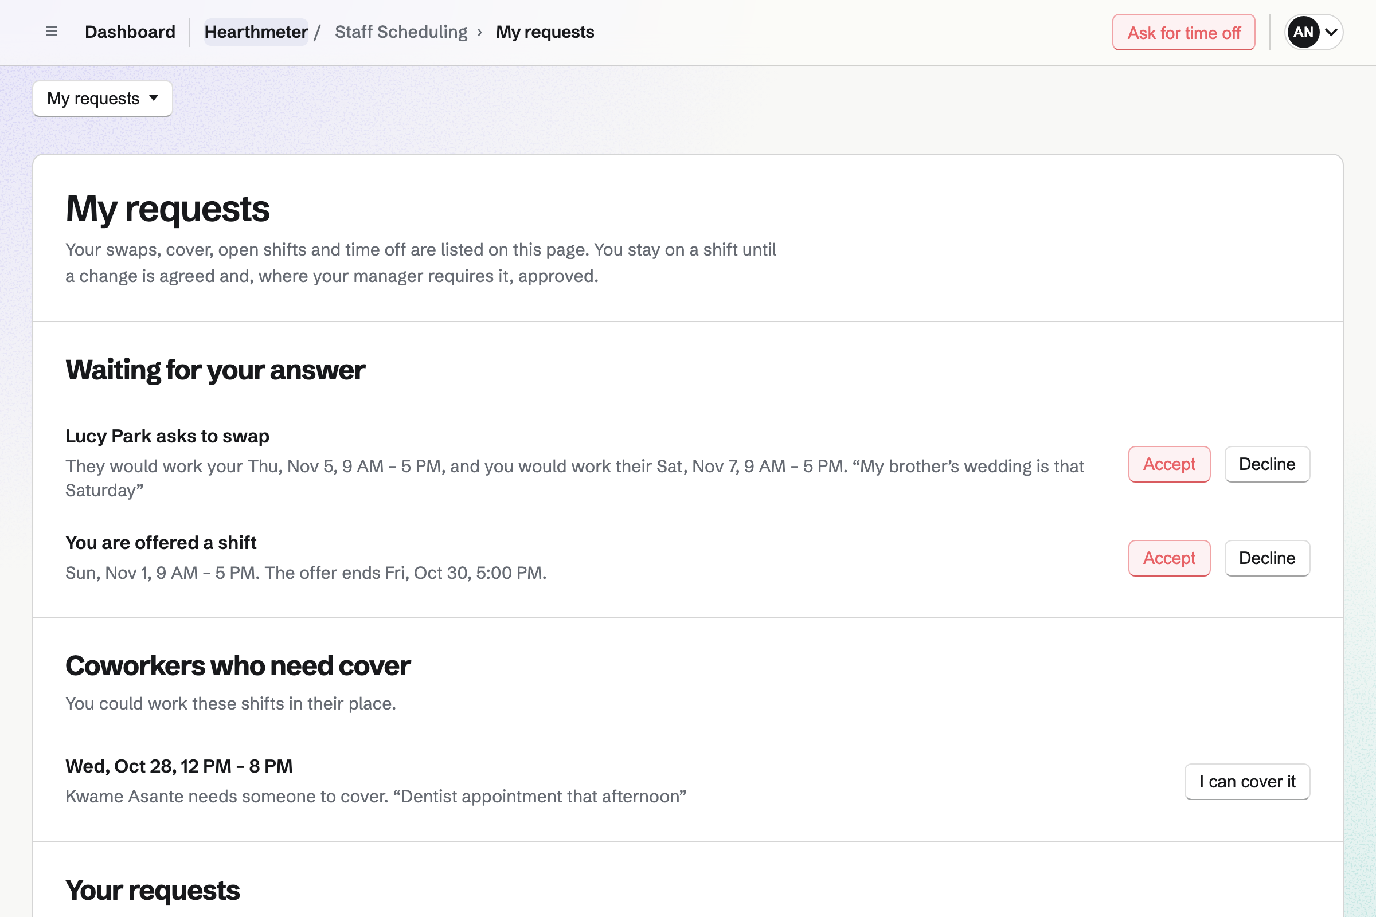Click the 'Coworkers who need cover' heading
The height and width of the screenshot is (917, 1376).
[x=238, y=666]
